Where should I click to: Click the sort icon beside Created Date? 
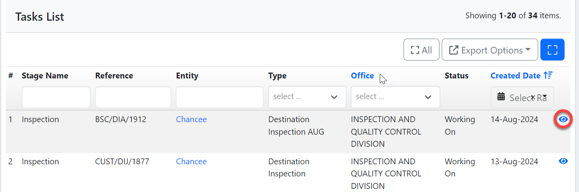point(548,76)
